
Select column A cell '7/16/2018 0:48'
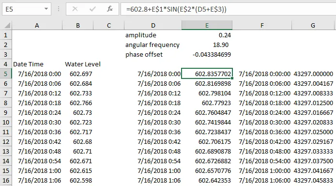pos(37,151)
